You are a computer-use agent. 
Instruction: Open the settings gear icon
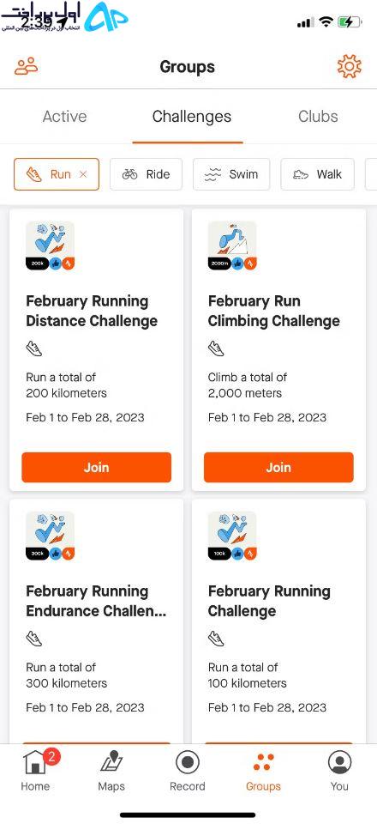350,67
